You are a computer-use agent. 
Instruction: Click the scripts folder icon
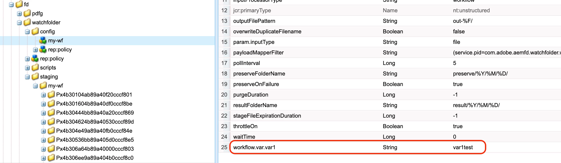[35, 67]
